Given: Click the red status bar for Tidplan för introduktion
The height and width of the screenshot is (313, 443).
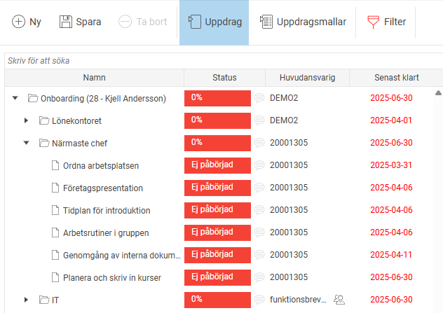Looking at the screenshot, I should 217,210.
